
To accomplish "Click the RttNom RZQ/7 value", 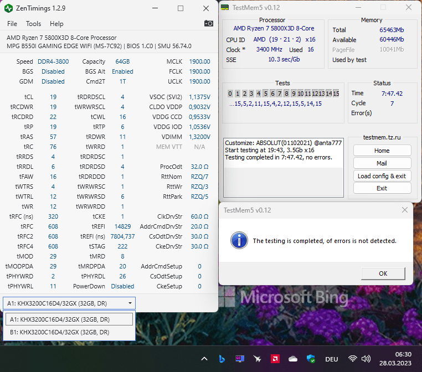I will pos(199,177).
